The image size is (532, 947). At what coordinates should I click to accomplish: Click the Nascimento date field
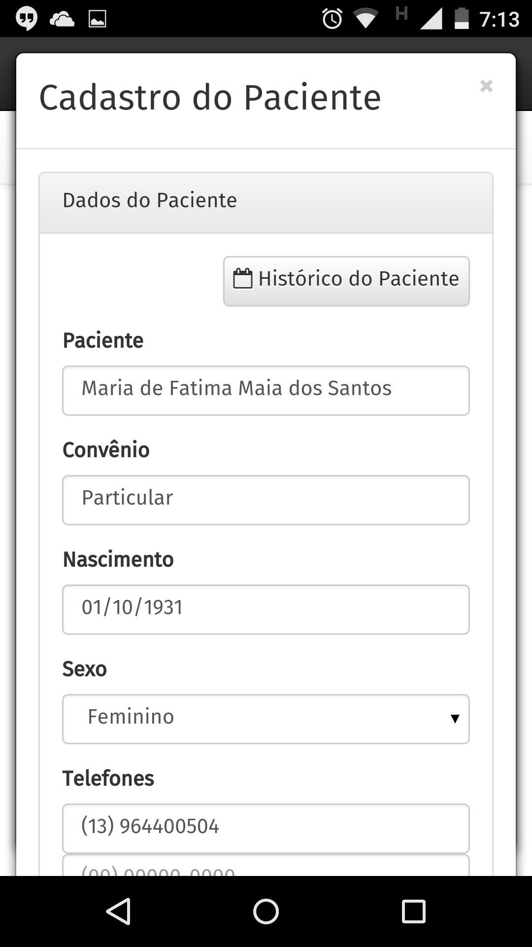point(266,609)
